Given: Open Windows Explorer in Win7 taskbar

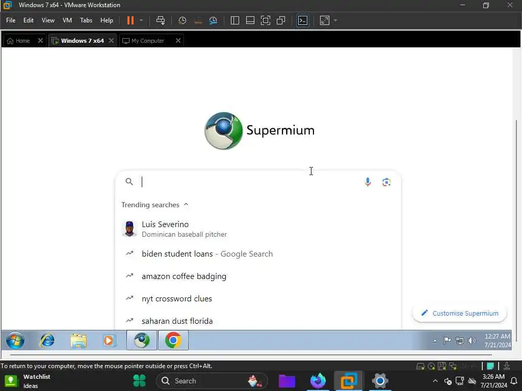Looking at the screenshot, I should [x=78, y=341].
